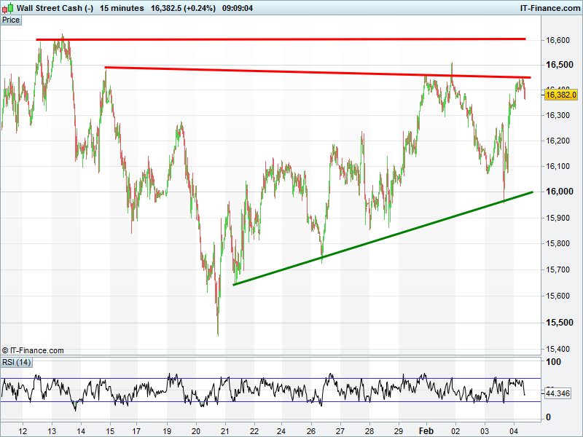Click the date 20 on time axis
Screen dimensions: 583x437
pyautogui.click(x=196, y=431)
